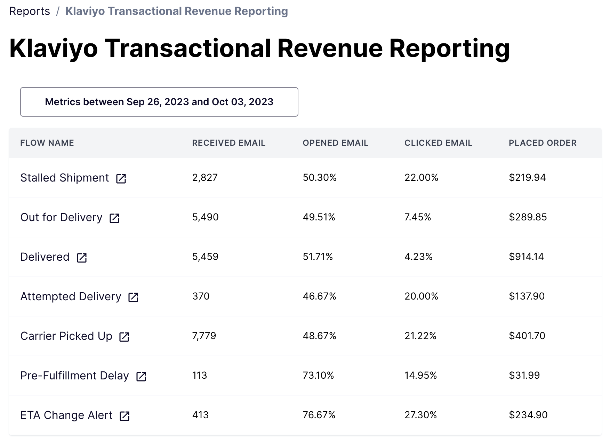The image size is (610, 445).
Task: Select opened email value 51.71%
Action: point(318,257)
